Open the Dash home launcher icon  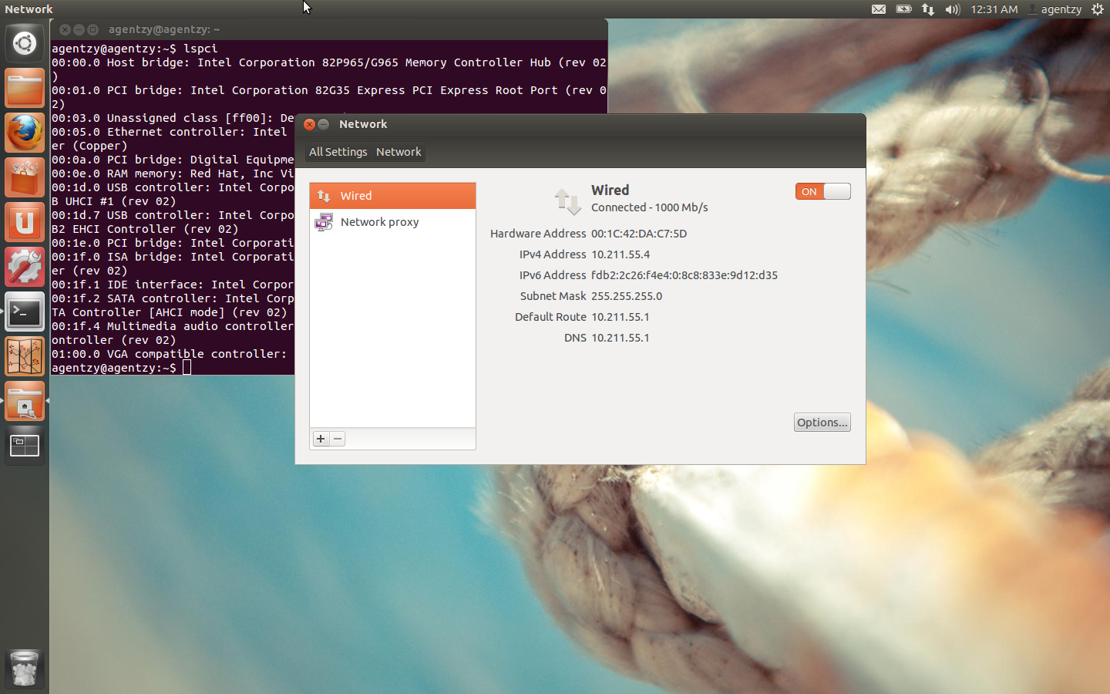(25, 43)
